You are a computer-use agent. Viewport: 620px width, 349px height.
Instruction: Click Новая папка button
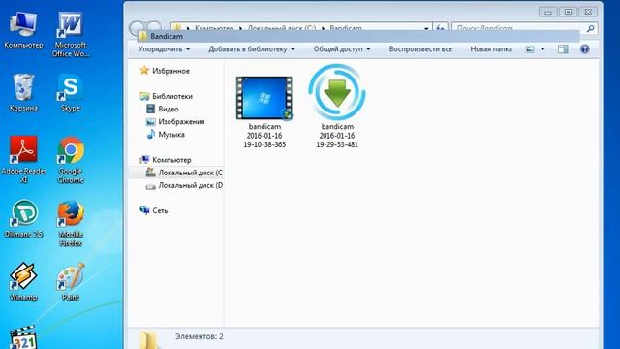click(x=491, y=49)
